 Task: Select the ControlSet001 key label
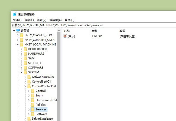pos(41,81)
